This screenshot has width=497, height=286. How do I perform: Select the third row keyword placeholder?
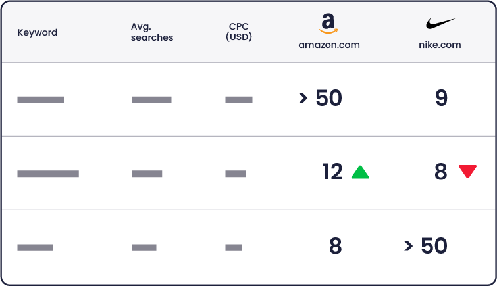35,247
